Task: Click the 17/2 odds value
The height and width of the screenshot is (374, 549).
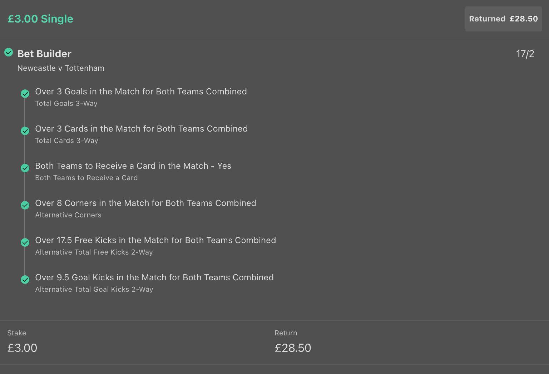Action: point(525,54)
